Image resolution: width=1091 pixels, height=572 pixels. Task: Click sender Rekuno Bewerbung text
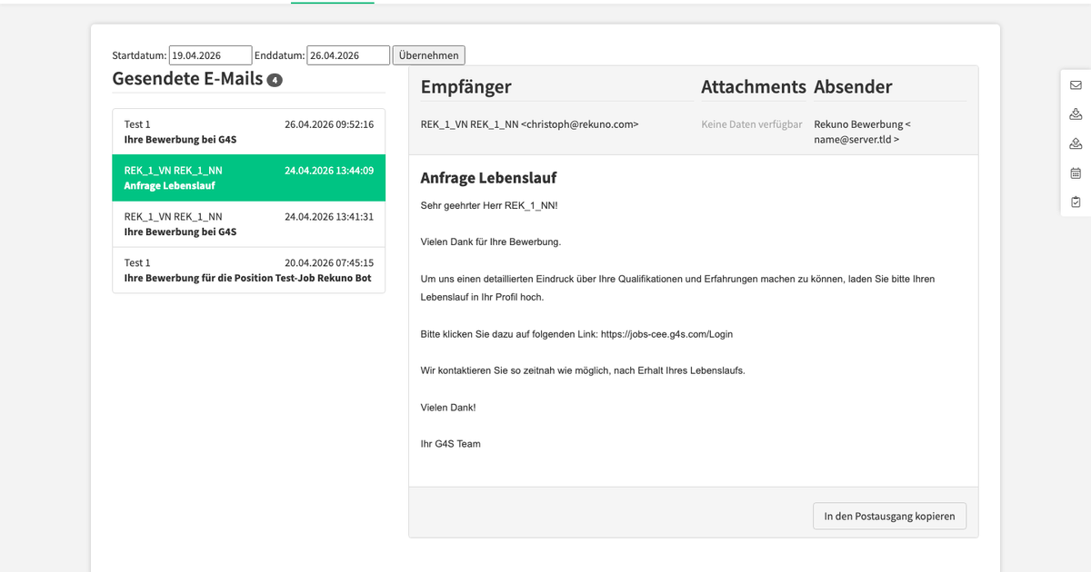pyautogui.click(x=862, y=132)
